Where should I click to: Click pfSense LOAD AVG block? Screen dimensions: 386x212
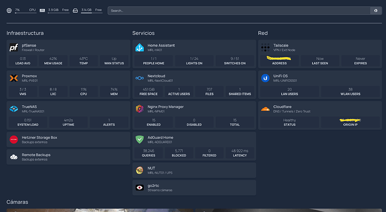click(x=23, y=61)
